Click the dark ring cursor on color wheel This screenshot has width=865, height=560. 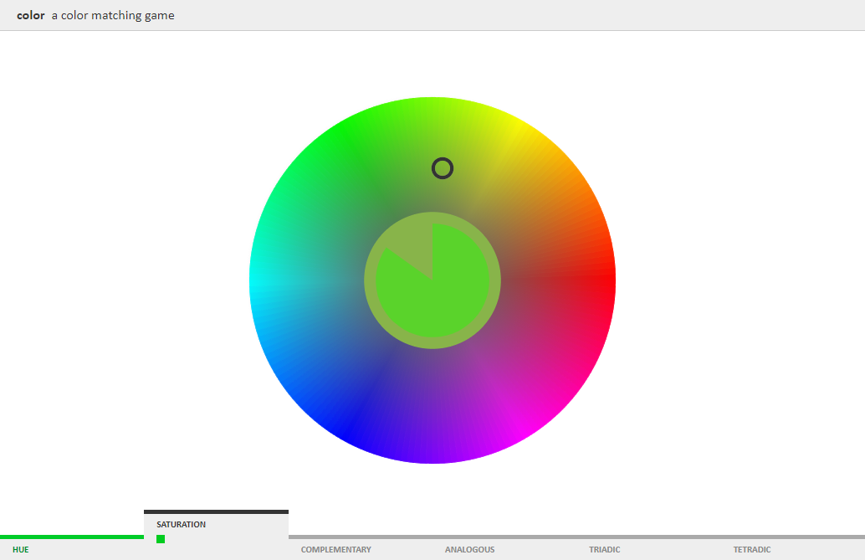pyautogui.click(x=443, y=168)
